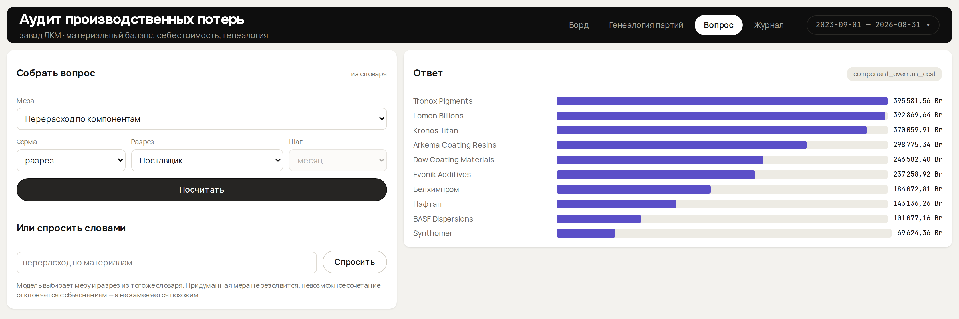Open the Журнал tab
959x319 pixels.
pyautogui.click(x=768, y=25)
